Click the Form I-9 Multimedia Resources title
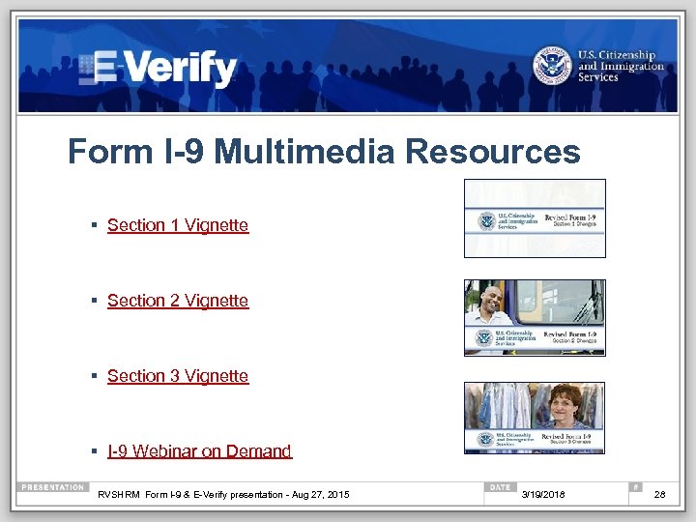This screenshot has width=696, height=522. pyautogui.click(x=324, y=151)
